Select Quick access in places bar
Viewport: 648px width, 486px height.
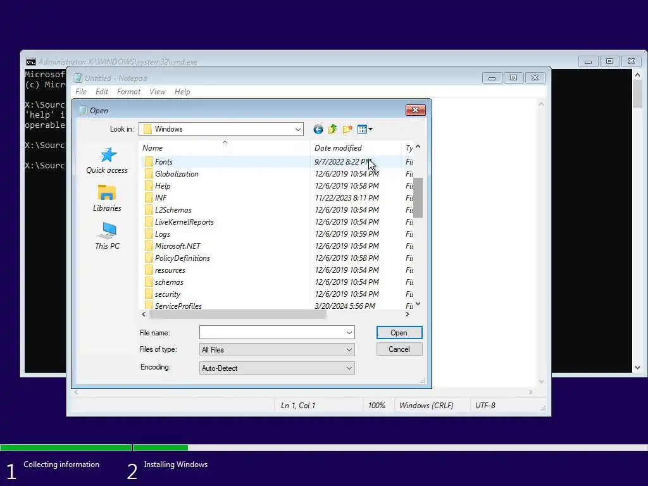(x=107, y=161)
